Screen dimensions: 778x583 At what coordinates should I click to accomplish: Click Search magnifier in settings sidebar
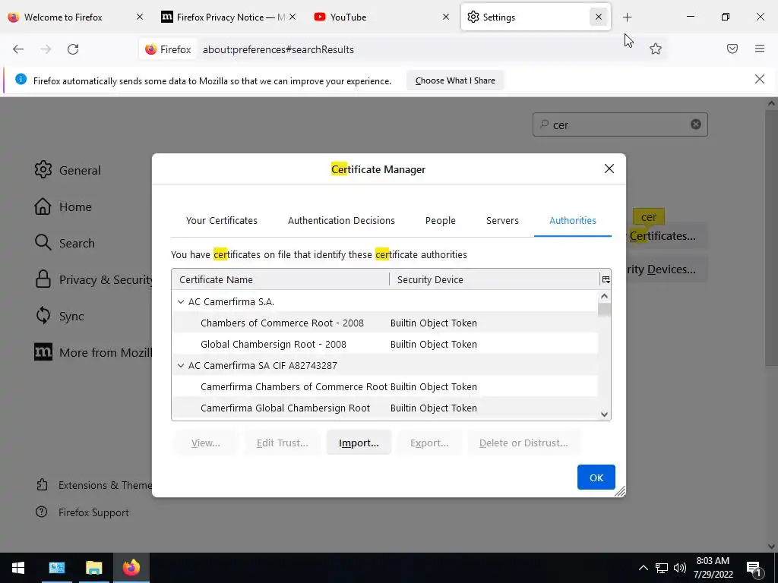click(x=43, y=242)
